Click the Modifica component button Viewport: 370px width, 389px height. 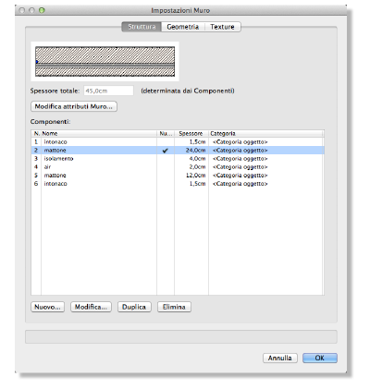pos(91,307)
